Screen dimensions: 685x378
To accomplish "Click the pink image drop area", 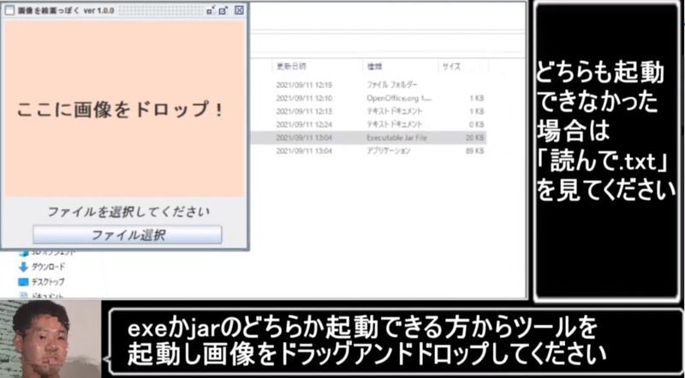I will click(x=125, y=109).
